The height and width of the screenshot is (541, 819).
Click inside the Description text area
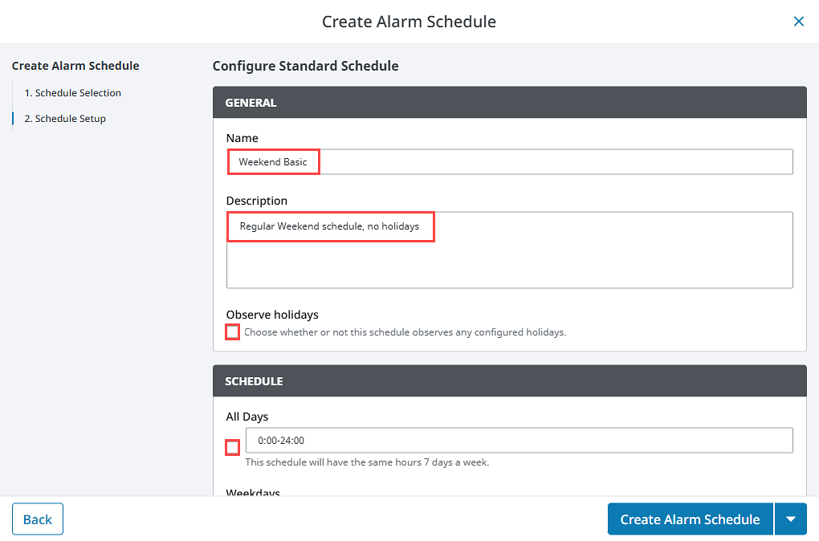pos(510,250)
